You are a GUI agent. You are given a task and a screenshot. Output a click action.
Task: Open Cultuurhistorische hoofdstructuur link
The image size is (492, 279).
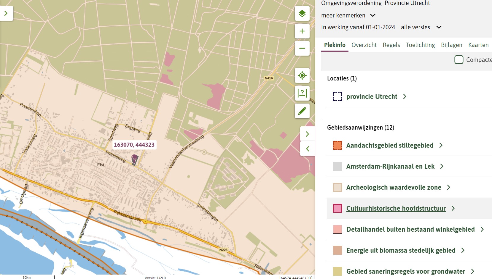click(x=396, y=208)
